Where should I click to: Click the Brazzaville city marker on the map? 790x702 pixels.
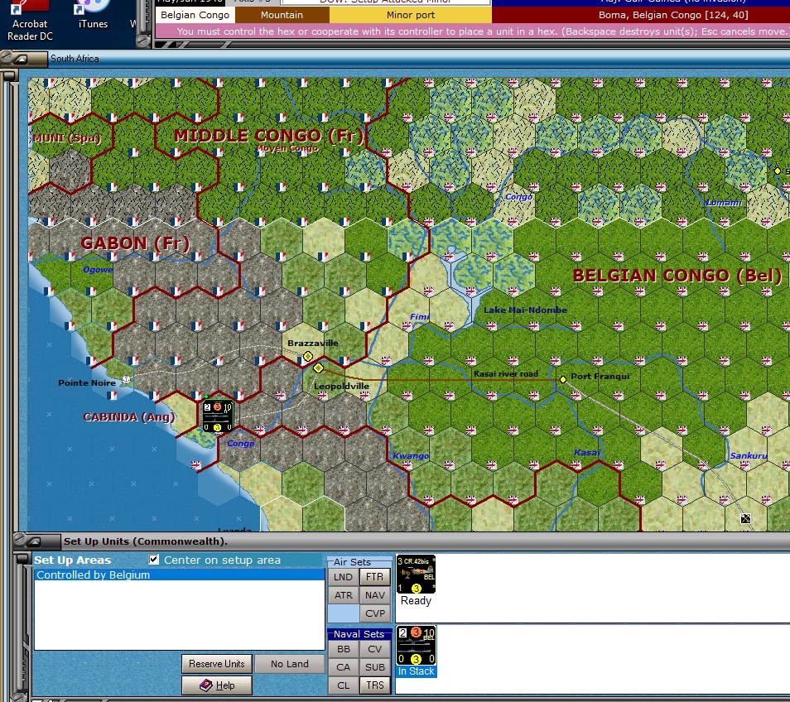pyautogui.click(x=308, y=357)
